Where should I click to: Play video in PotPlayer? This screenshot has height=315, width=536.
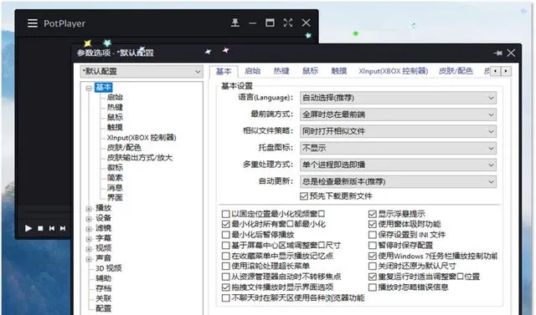tap(28, 228)
